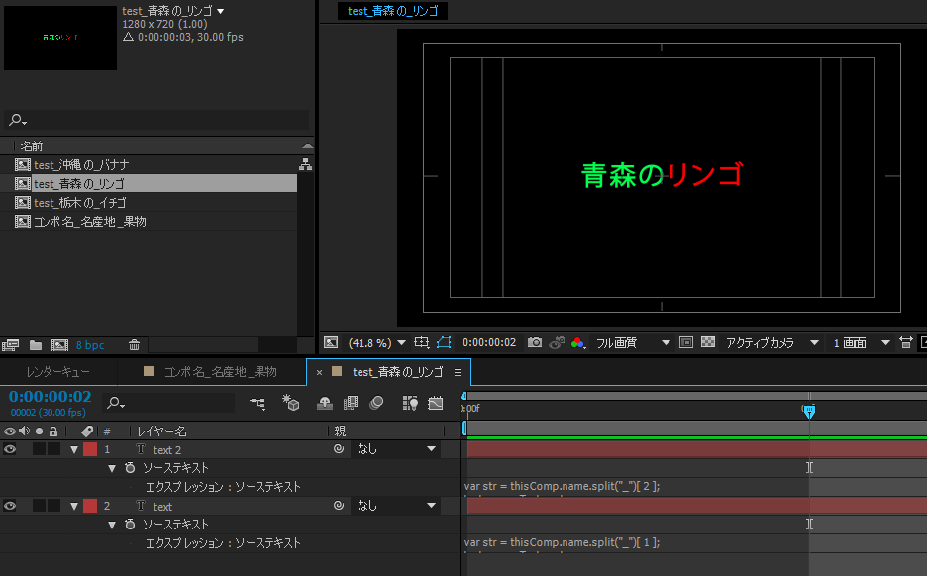Image resolution: width=927 pixels, height=576 pixels.
Task: Open the show channel color icon
Action: (x=579, y=343)
